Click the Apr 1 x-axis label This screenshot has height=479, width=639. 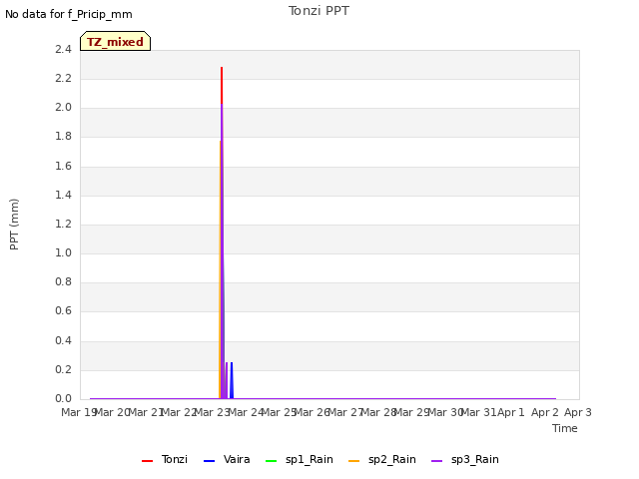pos(511,412)
